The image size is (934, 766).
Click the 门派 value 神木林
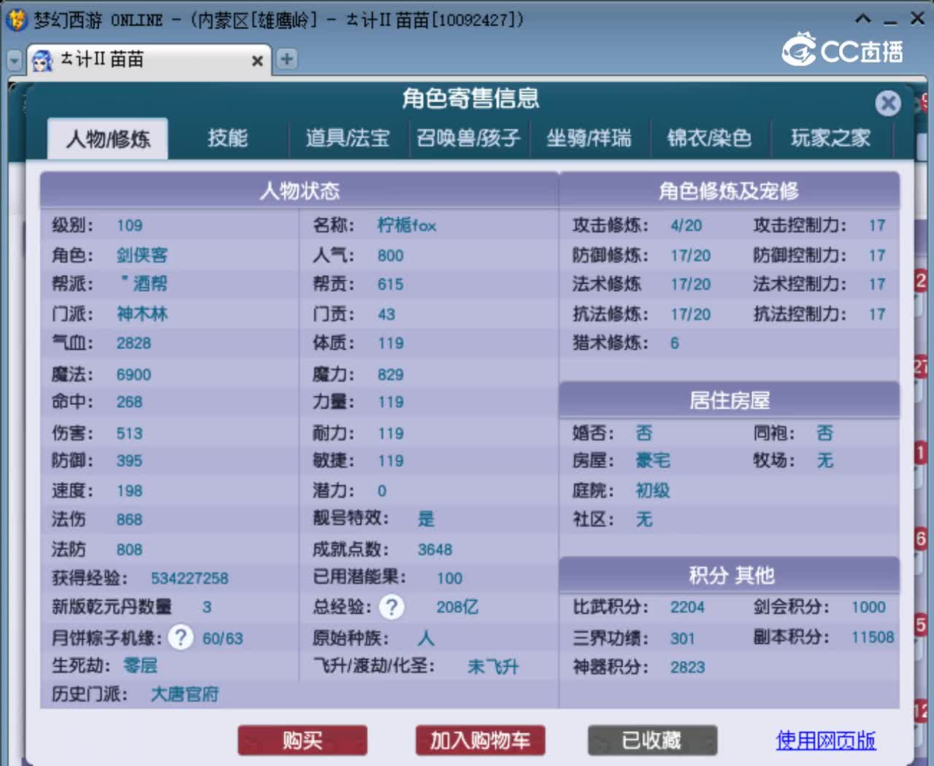point(142,314)
